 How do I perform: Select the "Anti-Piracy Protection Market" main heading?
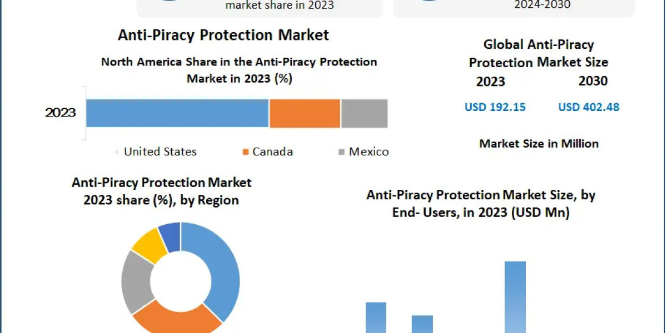[x=223, y=35]
